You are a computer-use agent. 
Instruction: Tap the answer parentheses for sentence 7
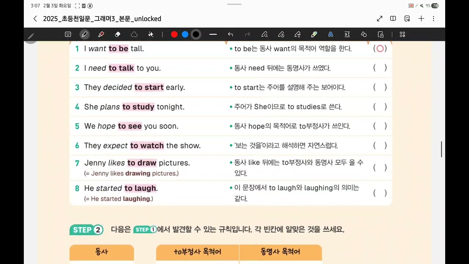click(x=380, y=168)
